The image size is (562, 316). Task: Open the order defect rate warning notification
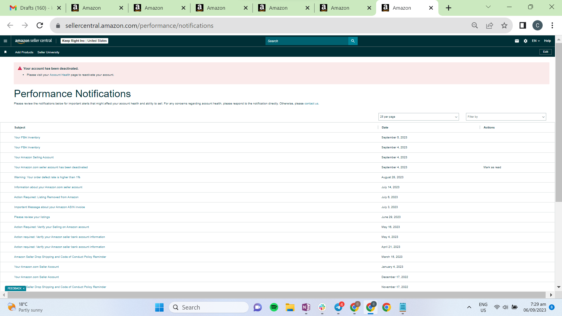(x=47, y=177)
